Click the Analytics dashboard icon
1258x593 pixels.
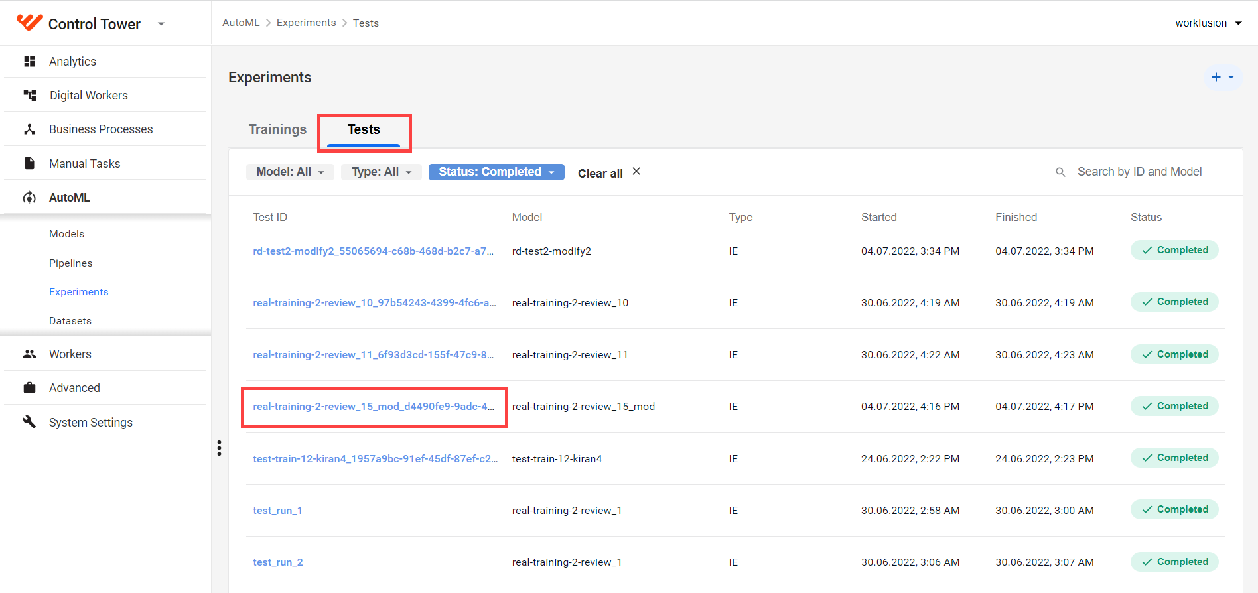29,62
